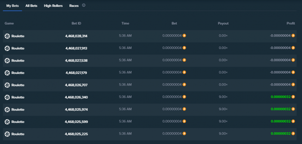Image resolution: width=302 pixels, height=144 pixels.
Task: Open bet ID 4,468,028,314
Action: (x=76, y=36)
